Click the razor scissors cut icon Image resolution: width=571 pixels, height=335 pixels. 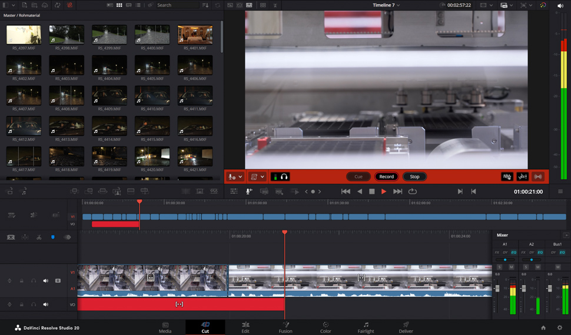pyautogui.click(x=39, y=237)
